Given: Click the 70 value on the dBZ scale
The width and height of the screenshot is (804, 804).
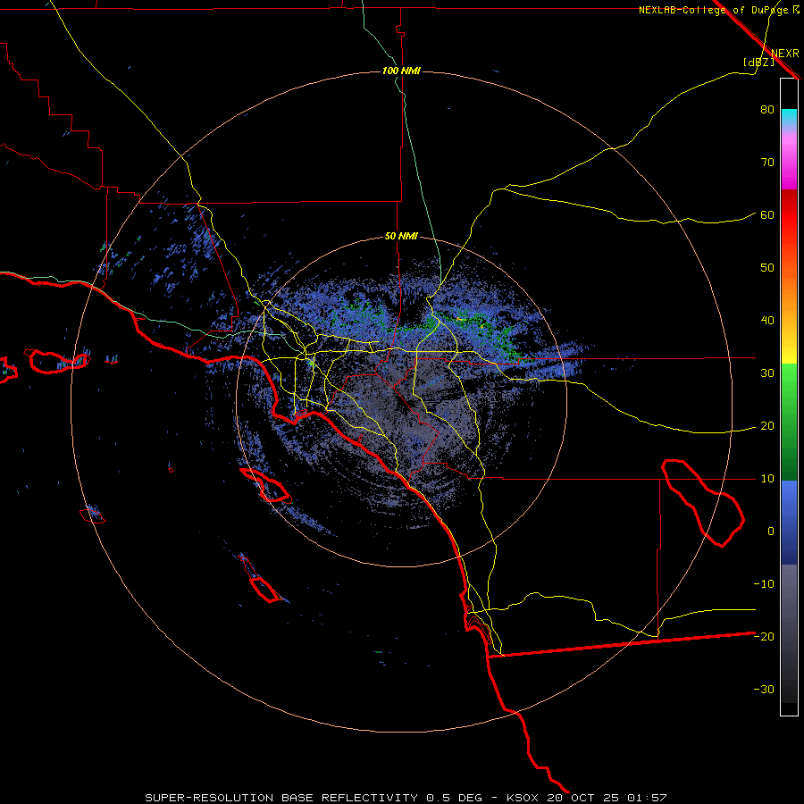Looking at the screenshot, I should pos(767,163).
